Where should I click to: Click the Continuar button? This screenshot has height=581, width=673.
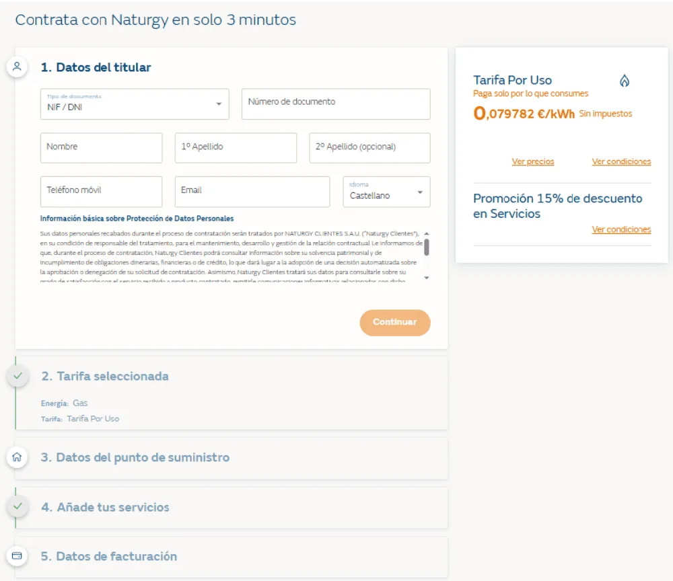click(395, 323)
